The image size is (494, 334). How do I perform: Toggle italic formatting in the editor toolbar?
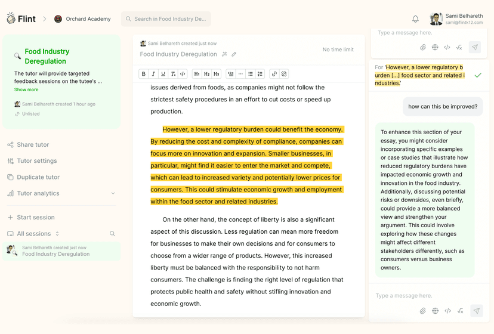pos(153,74)
